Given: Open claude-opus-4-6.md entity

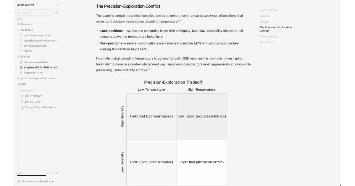Looking at the screenshot, I should coord(36,62).
